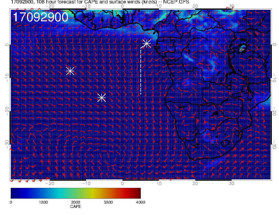The height and width of the screenshot is (215, 279).
Task: Click the plot title mentioning NCEP GFS
Action: pos(100,2)
